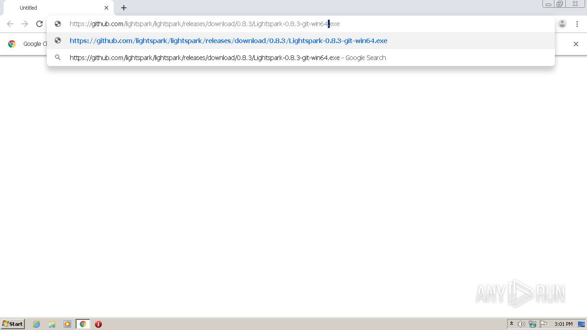Click Show desktop button at taskbar end
This screenshot has width=587, height=330.
[581, 324]
